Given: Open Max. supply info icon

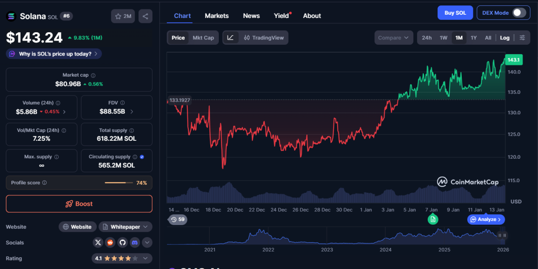Looking at the screenshot, I should click(56, 157).
